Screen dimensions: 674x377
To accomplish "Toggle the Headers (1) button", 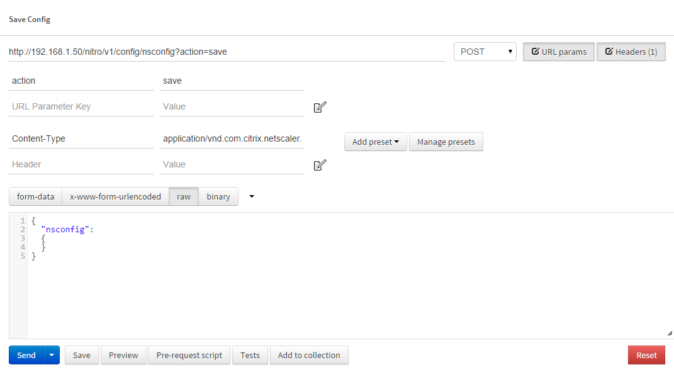I will coord(631,52).
